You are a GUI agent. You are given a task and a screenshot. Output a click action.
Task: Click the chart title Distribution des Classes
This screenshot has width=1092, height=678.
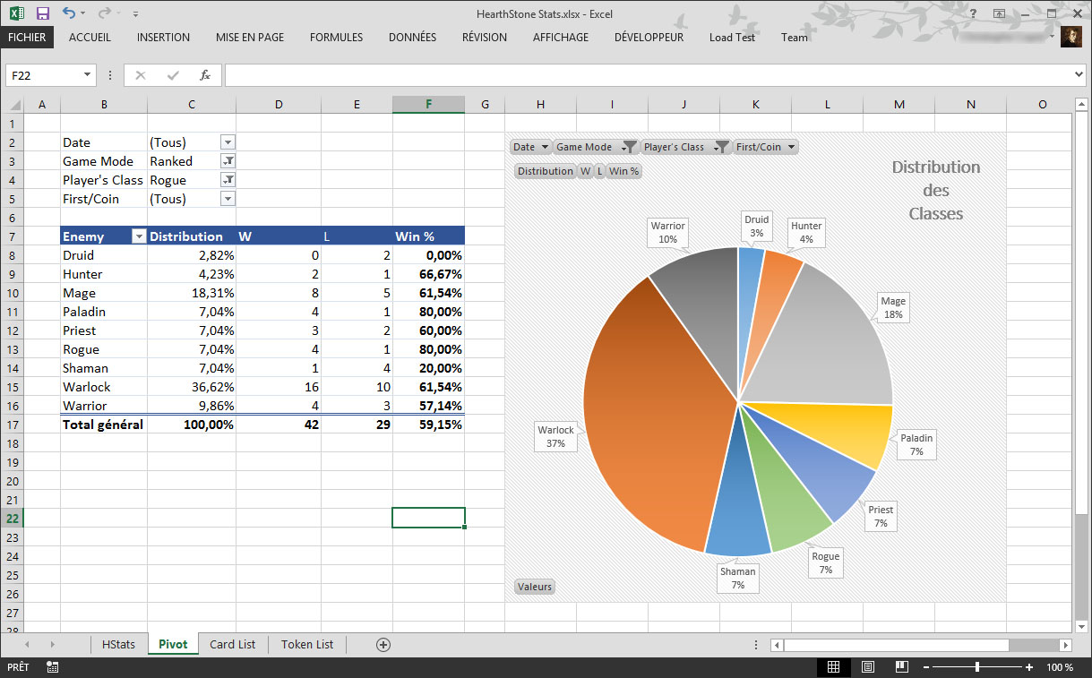pyautogui.click(x=936, y=190)
